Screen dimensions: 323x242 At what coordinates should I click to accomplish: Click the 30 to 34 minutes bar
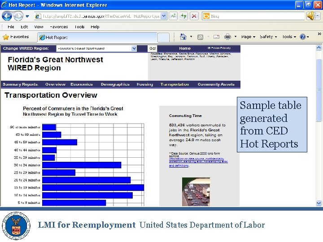coord(82,165)
